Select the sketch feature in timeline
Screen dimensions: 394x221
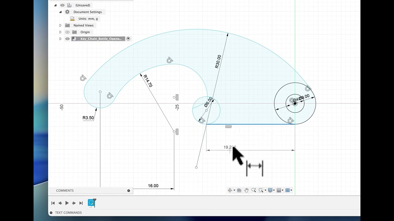click(x=91, y=203)
